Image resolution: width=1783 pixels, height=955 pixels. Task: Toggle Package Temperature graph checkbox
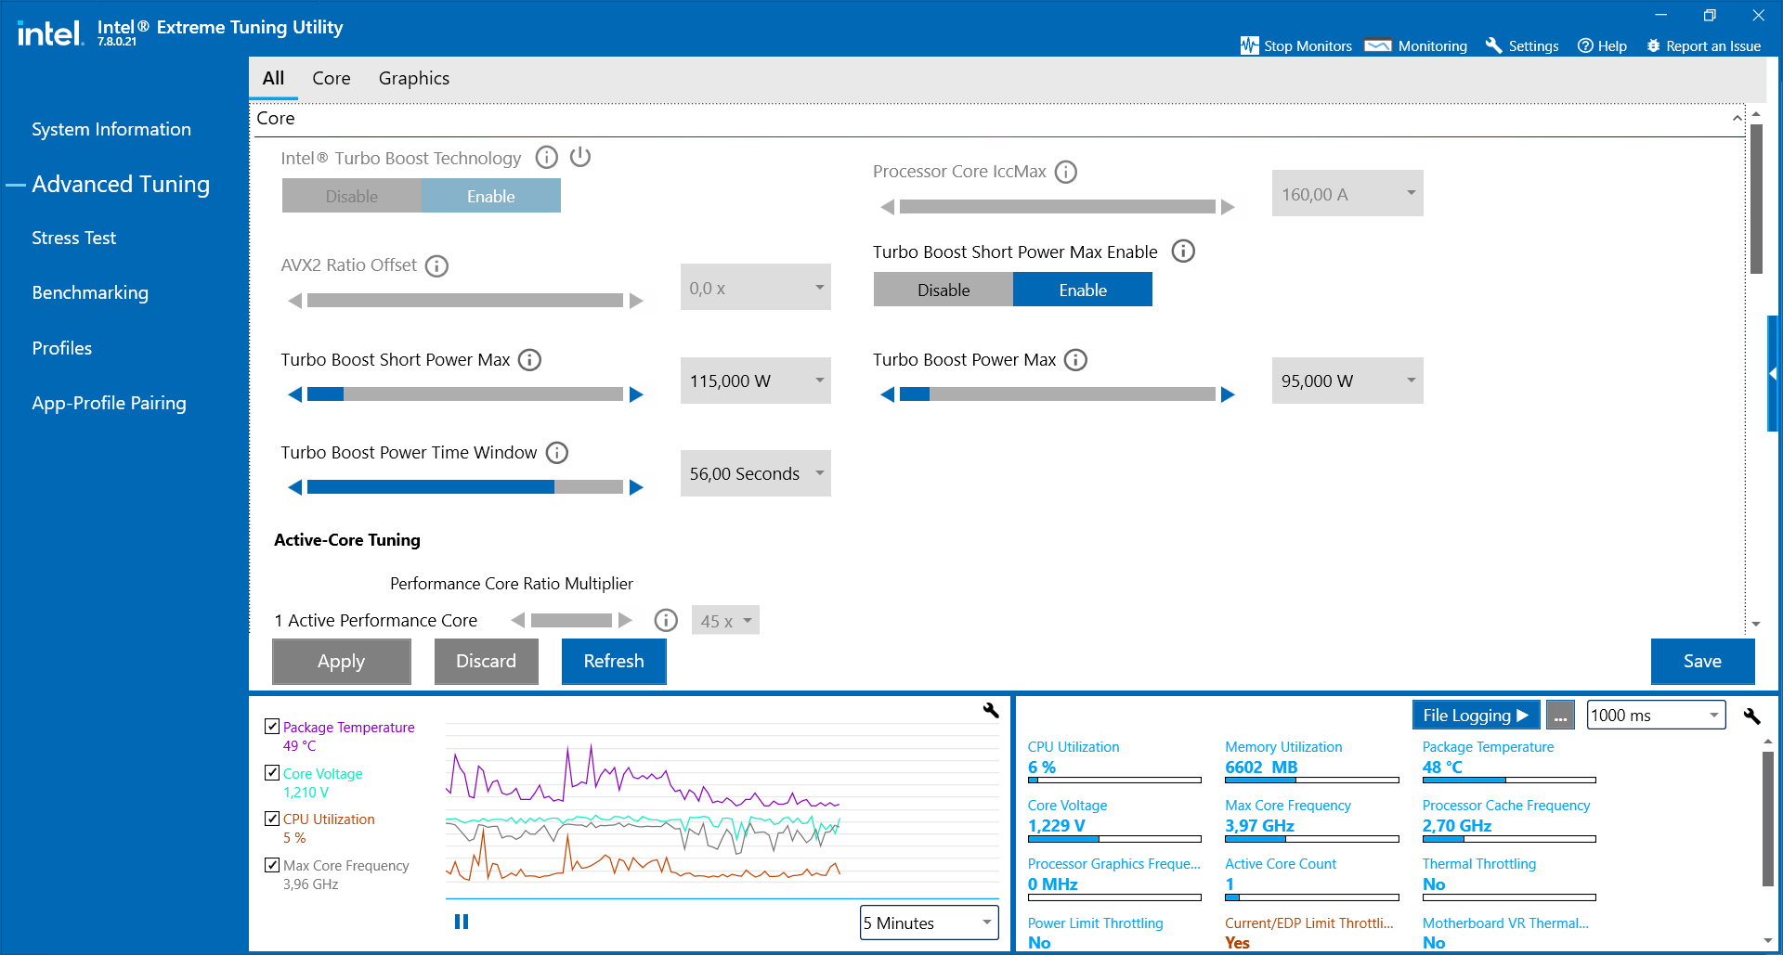point(272,726)
